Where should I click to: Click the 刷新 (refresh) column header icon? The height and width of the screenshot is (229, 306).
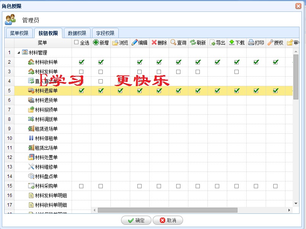coord(193,43)
